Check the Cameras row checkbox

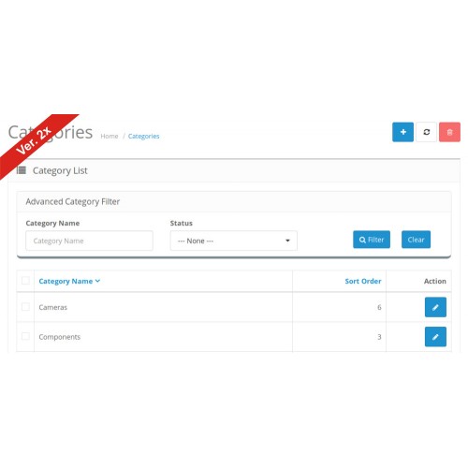click(x=25, y=307)
